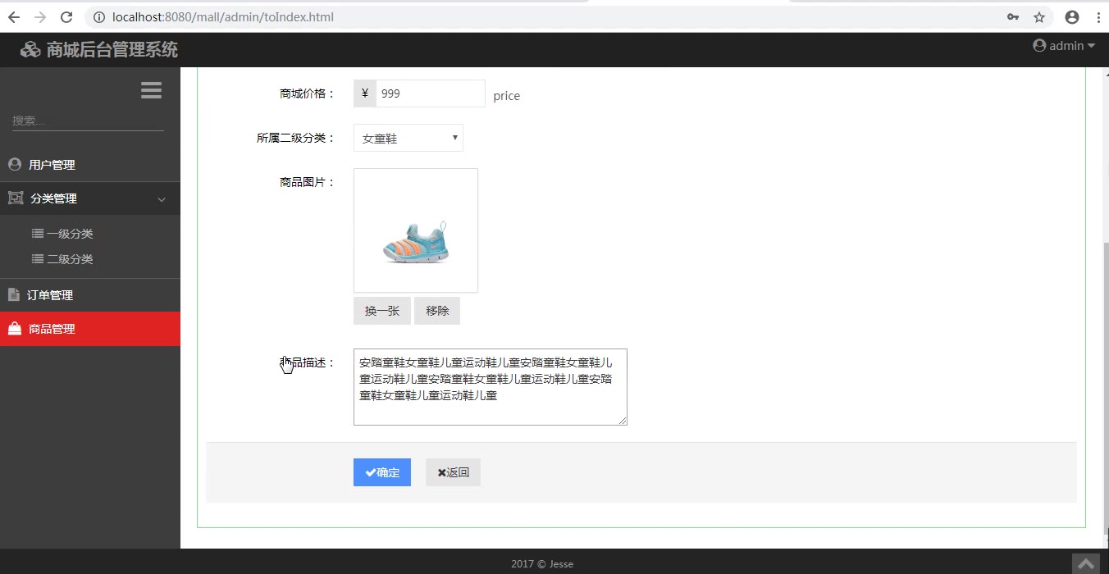Click the browser address bar URL
The image size is (1109, 574).
tap(223, 16)
